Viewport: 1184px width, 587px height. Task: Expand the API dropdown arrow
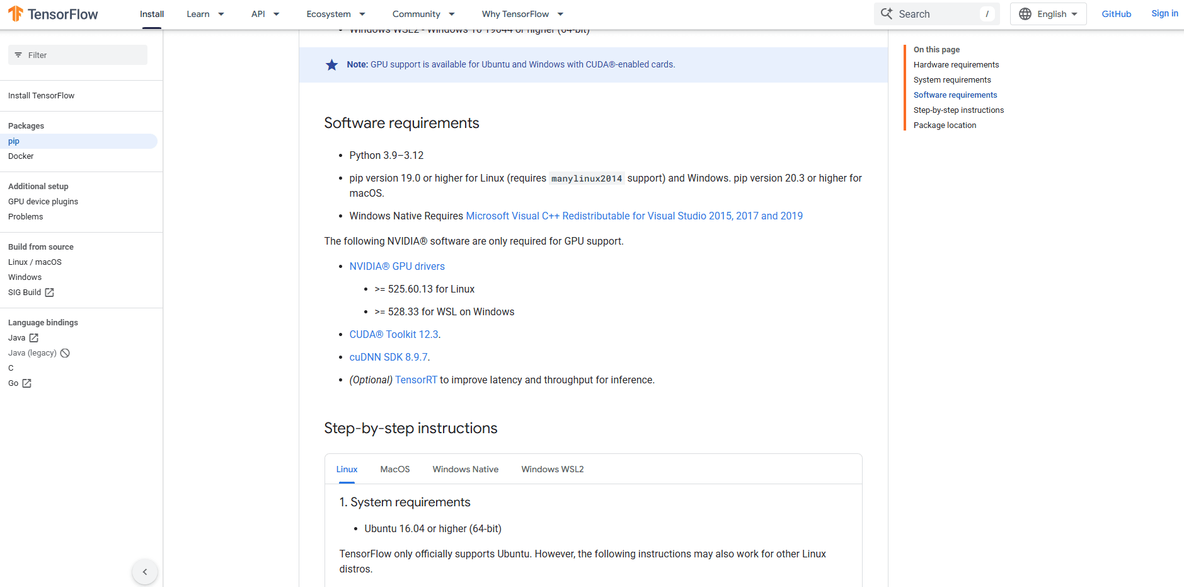tap(277, 14)
